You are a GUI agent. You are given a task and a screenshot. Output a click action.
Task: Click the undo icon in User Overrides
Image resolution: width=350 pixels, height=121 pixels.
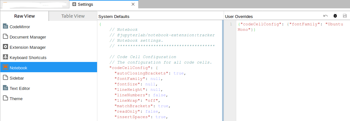click(326, 16)
